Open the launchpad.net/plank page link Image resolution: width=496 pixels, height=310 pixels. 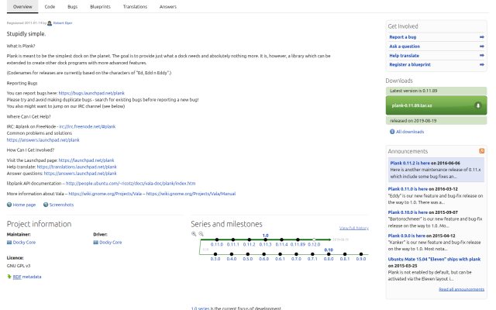(x=86, y=160)
